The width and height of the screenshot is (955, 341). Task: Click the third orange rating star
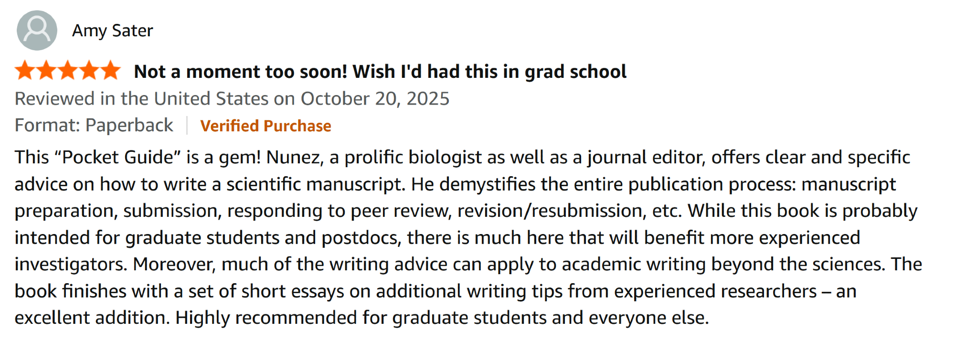(68, 71)
